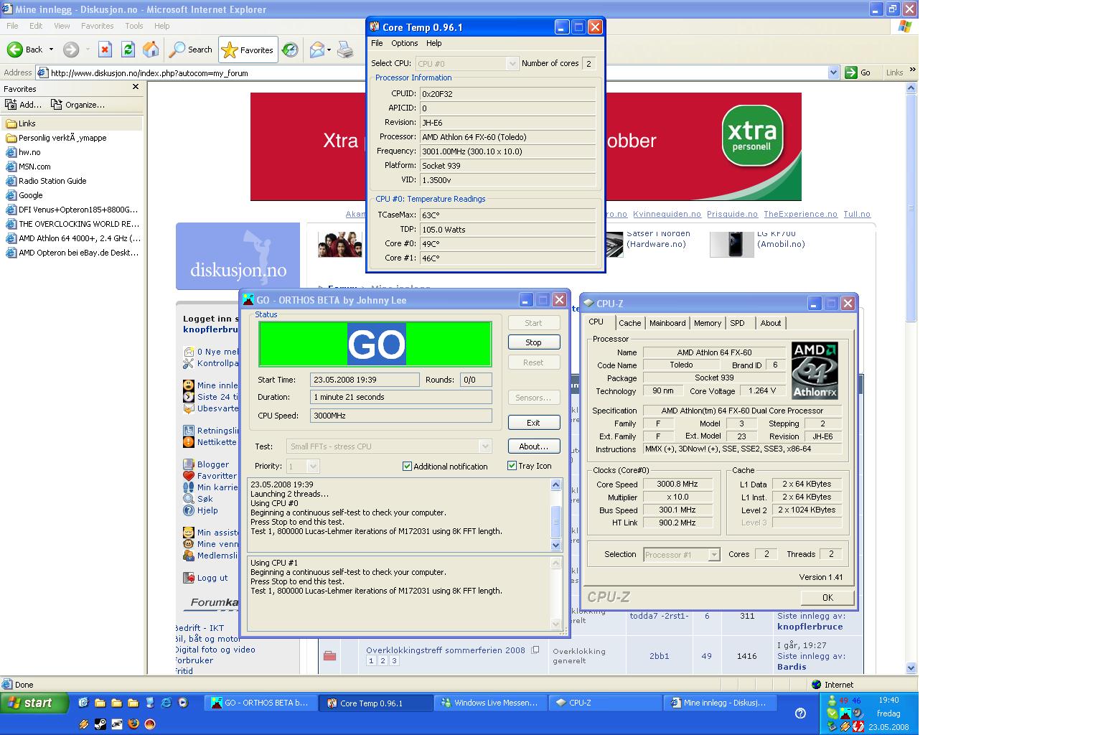Image resolution: width=1093 pixels, height=735 pixels.
Task: Open the Tools menu in Internet Explorer
Action: [134, 26]
